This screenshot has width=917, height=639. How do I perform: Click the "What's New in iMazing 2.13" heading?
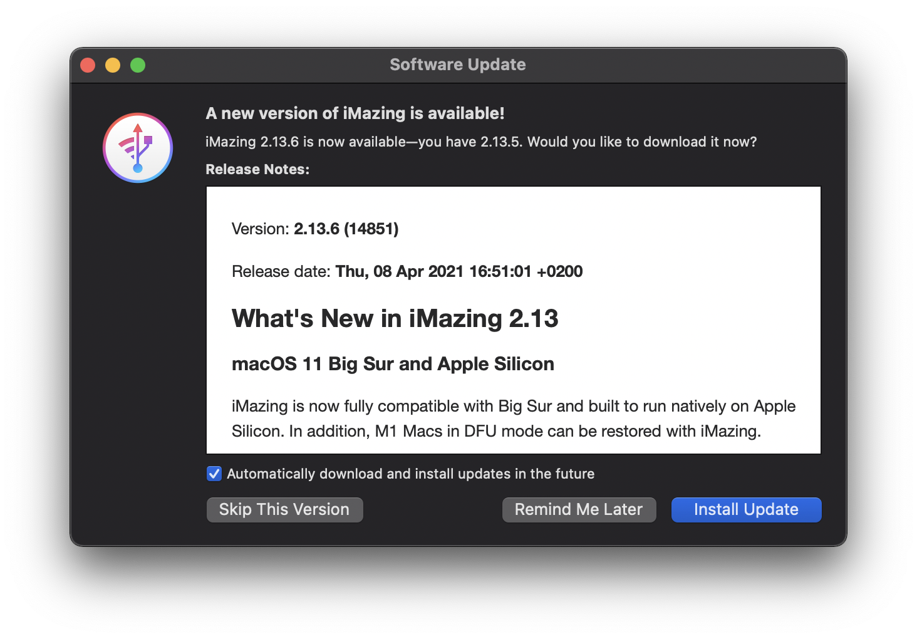395,318
